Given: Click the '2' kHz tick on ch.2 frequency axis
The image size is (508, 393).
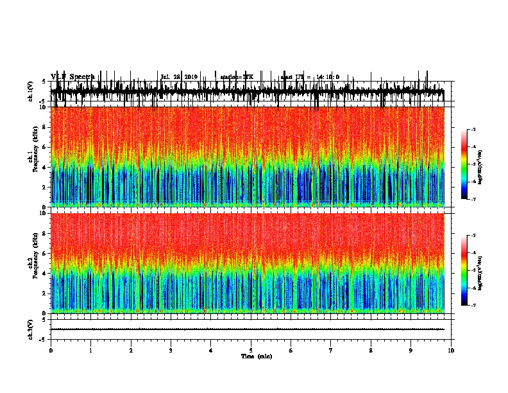Looking at the screenshot, I should 44,293.
